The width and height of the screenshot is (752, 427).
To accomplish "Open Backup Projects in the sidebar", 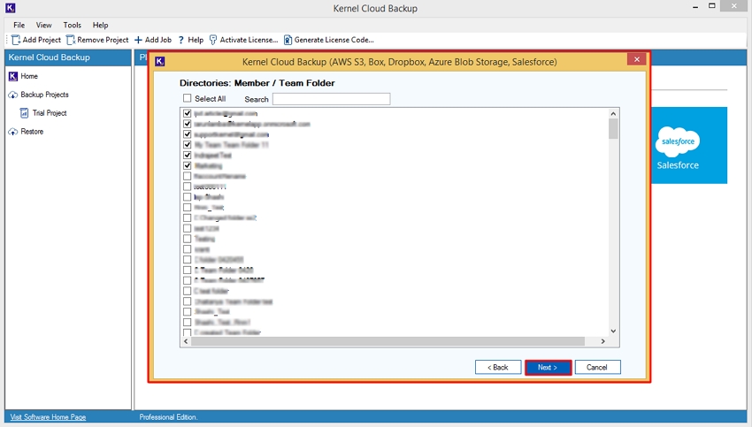I will pyautogui.click(x=13, y=95).
